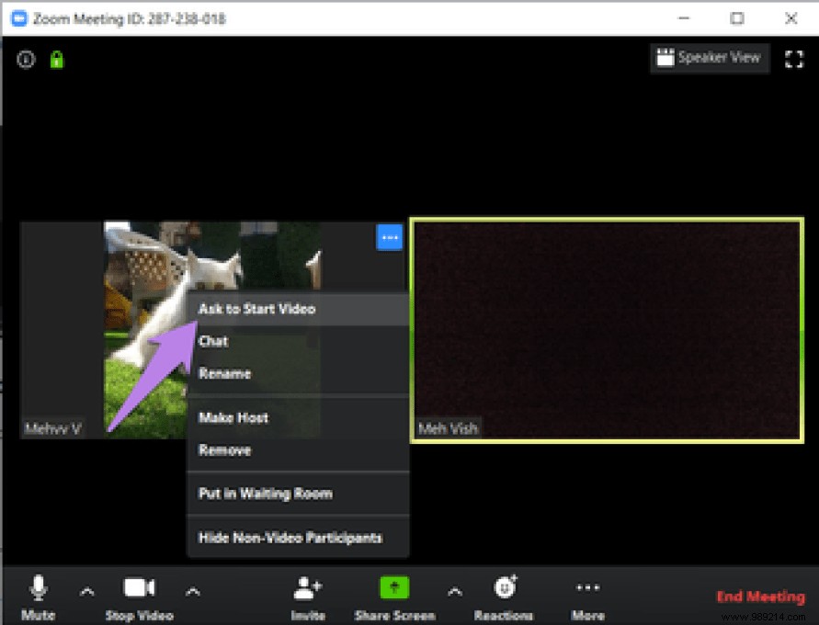This screenshot has height=625, width=819.
Task: Toggle fullscreen mode
Action: 794,58
